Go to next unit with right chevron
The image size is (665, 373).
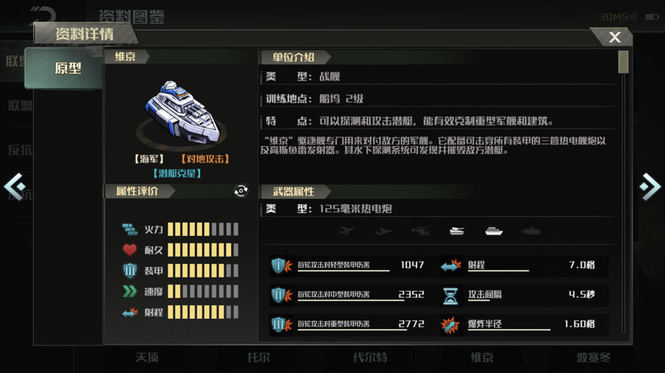click(650, 187)
